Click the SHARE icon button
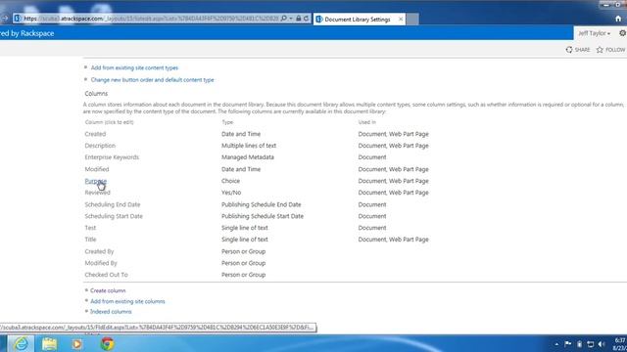Screen dimensions: 627x352 578,50
